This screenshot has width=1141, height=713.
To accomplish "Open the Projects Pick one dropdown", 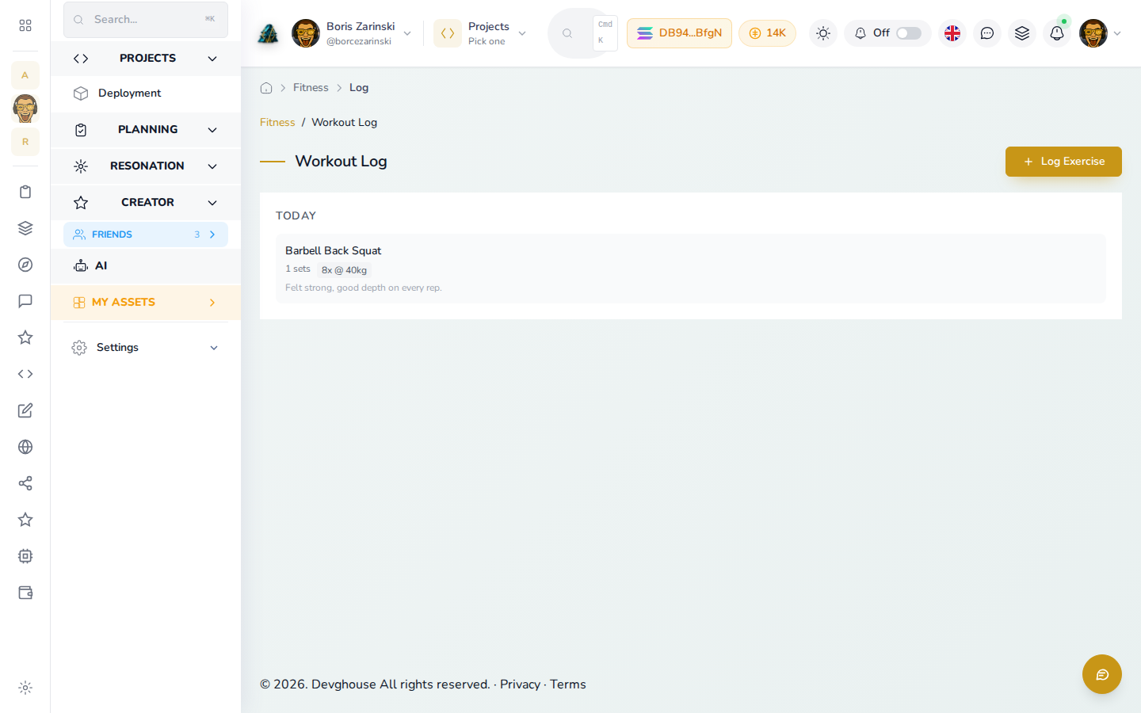I will coord(481,33).
